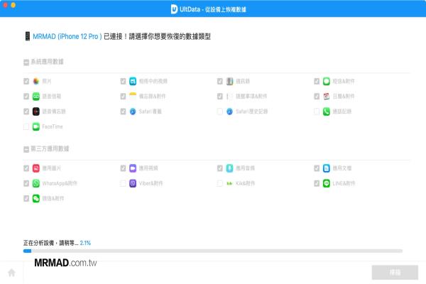Uncheck the Voice Memos checkbox
Image resolution: width=426 pixels, height=284 pixels.
click(26, 111)
